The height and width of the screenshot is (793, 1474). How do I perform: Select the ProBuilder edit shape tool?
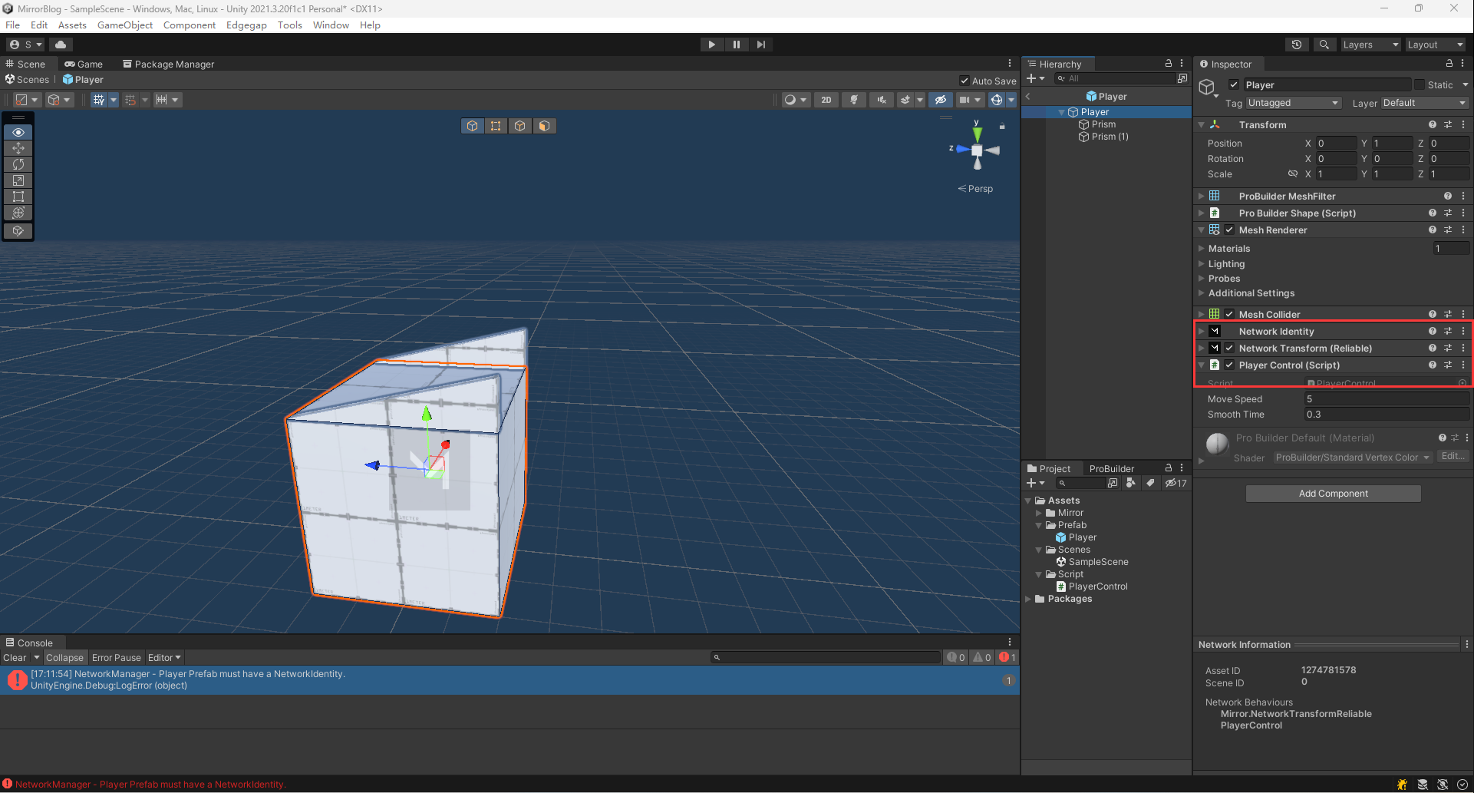pos(18,230)
